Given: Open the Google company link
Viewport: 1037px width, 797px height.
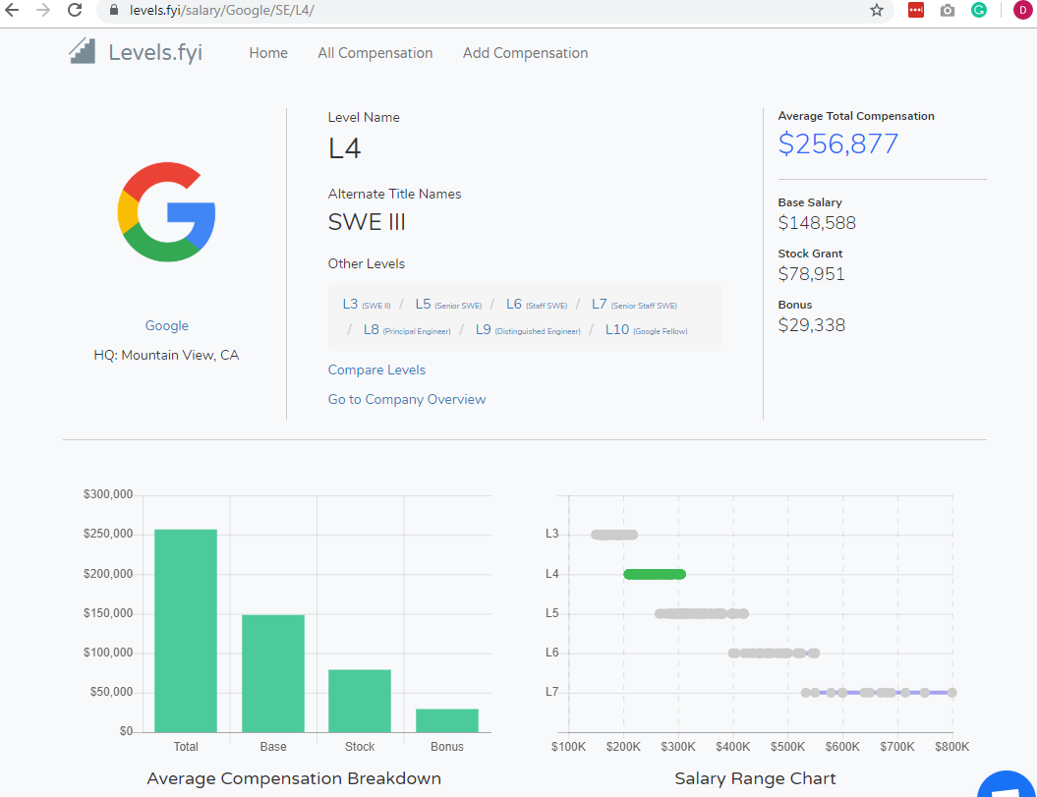Looking at the screenshot, I should coord(167,325).
